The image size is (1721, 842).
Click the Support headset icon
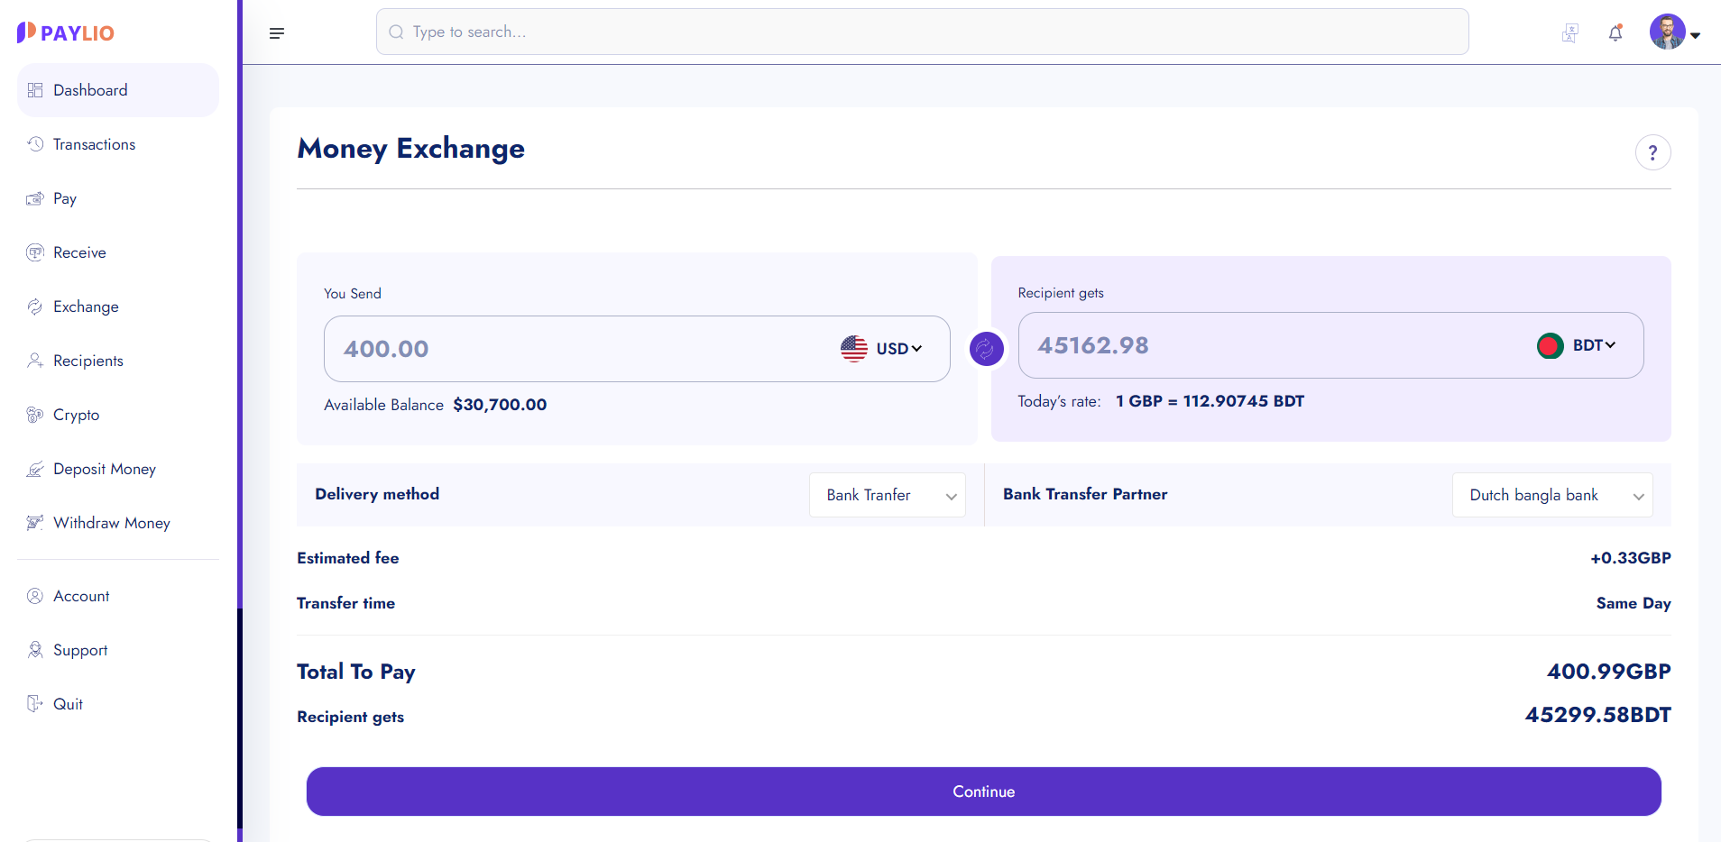(35, 650)
